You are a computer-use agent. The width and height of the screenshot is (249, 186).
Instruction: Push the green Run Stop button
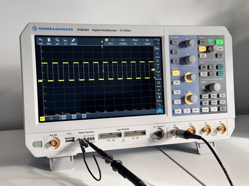pyautogui.click(x=219, y=42)
